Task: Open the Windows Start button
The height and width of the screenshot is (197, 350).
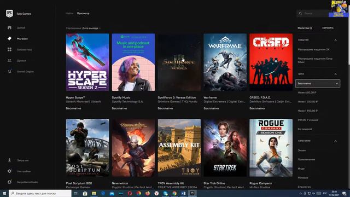Action: [4, 193]
